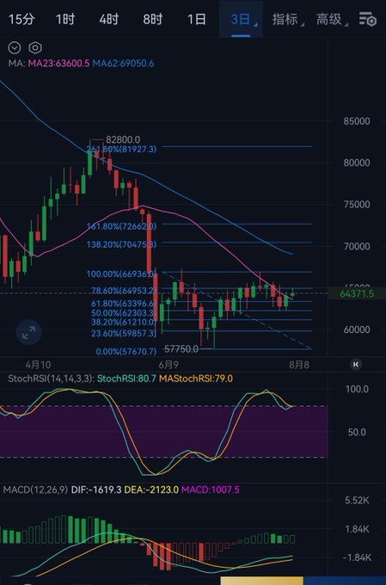Image resolution: width=386 pixels, height=585 pixels.
Task: Click the StochRSI:80.7 value
Action: pyautogui.click(x=126, y=379)
